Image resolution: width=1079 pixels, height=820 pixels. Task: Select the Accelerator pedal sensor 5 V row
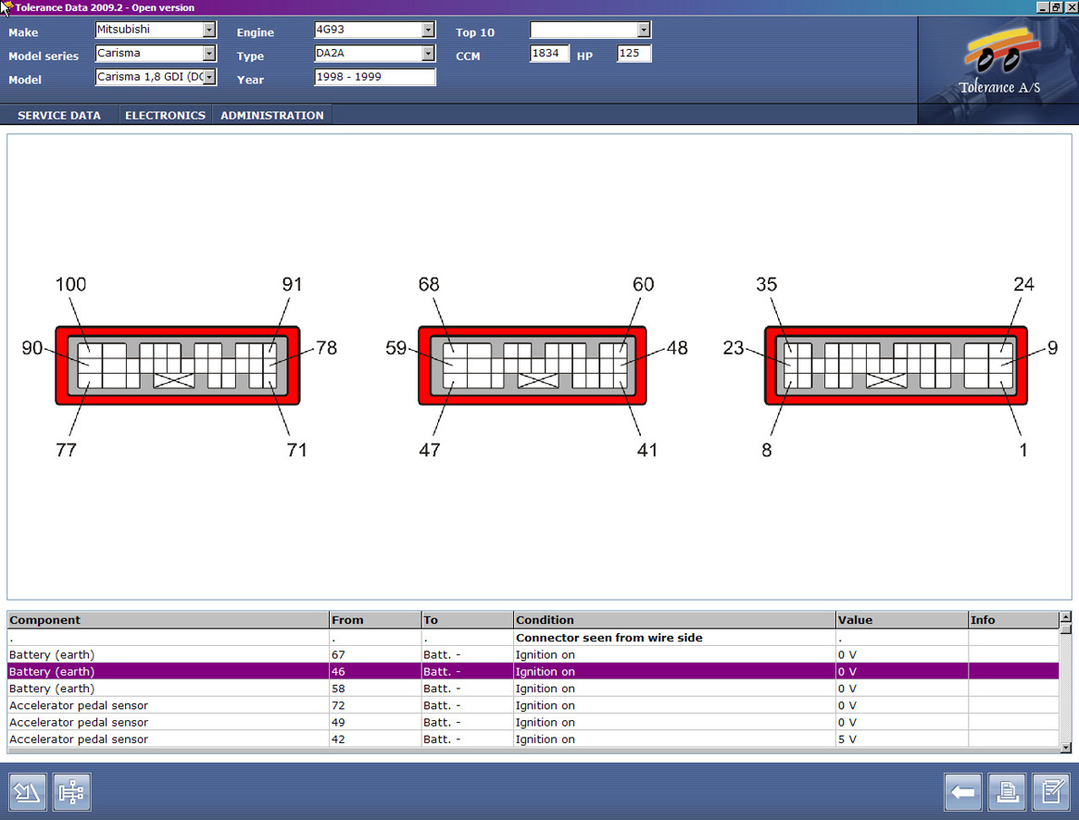(x=167, y=739)
